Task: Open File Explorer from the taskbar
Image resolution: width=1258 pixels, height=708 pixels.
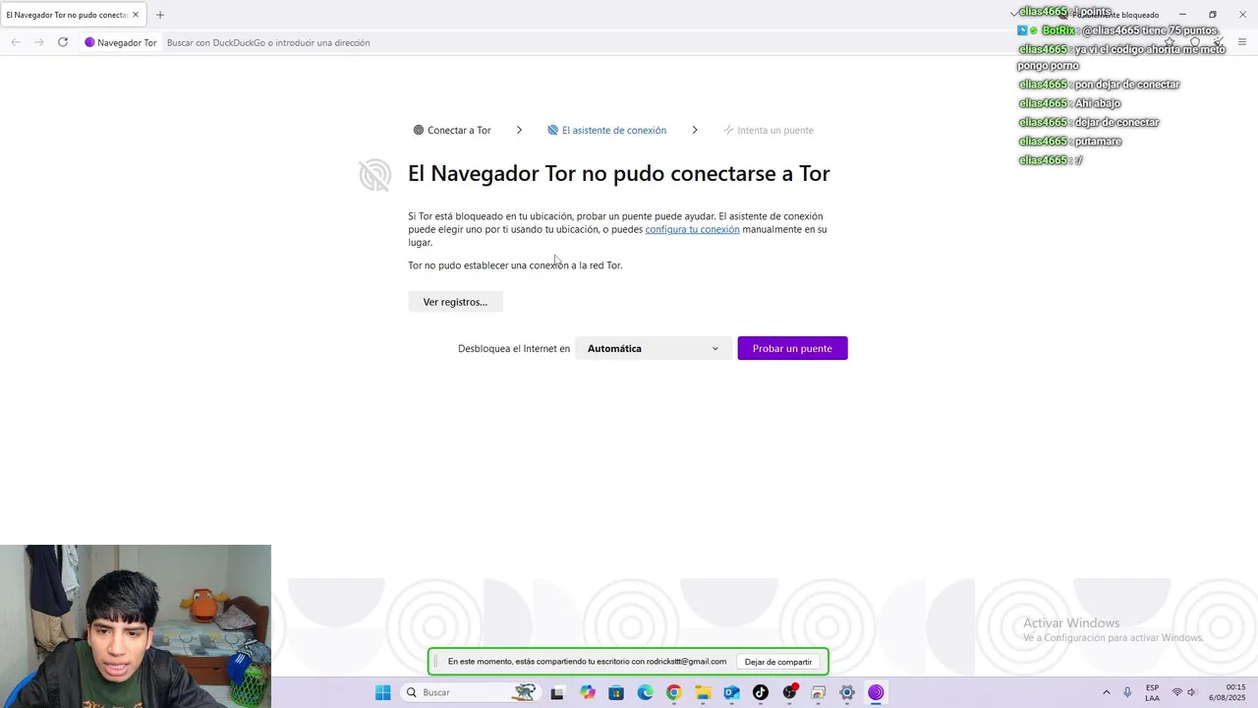Action: pos(703,692)
